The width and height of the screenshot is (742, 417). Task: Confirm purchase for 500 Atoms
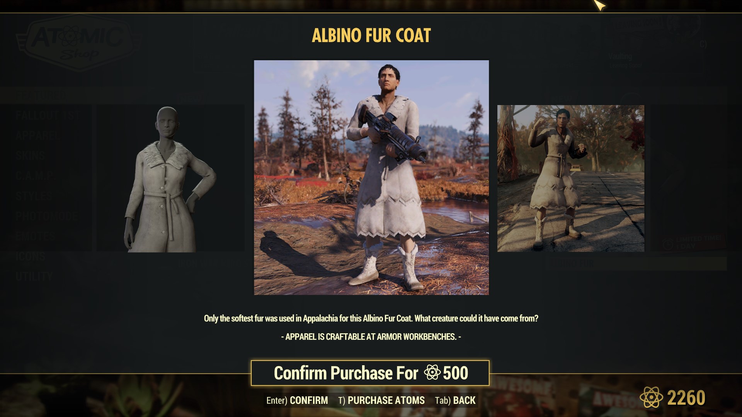[x=370, y=373]
